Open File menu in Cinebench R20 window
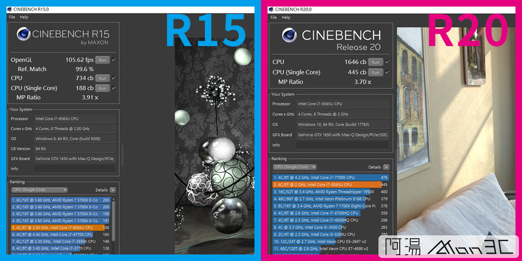 click(273, 17)
